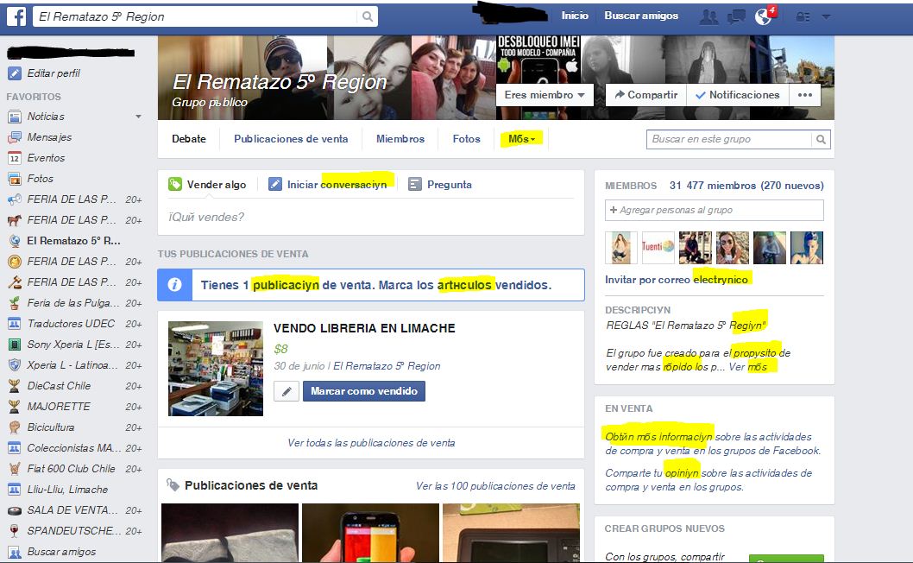Click the Fiat 600 Club Chile icon
Screen dimensions: 913x563
pos(15,469)
